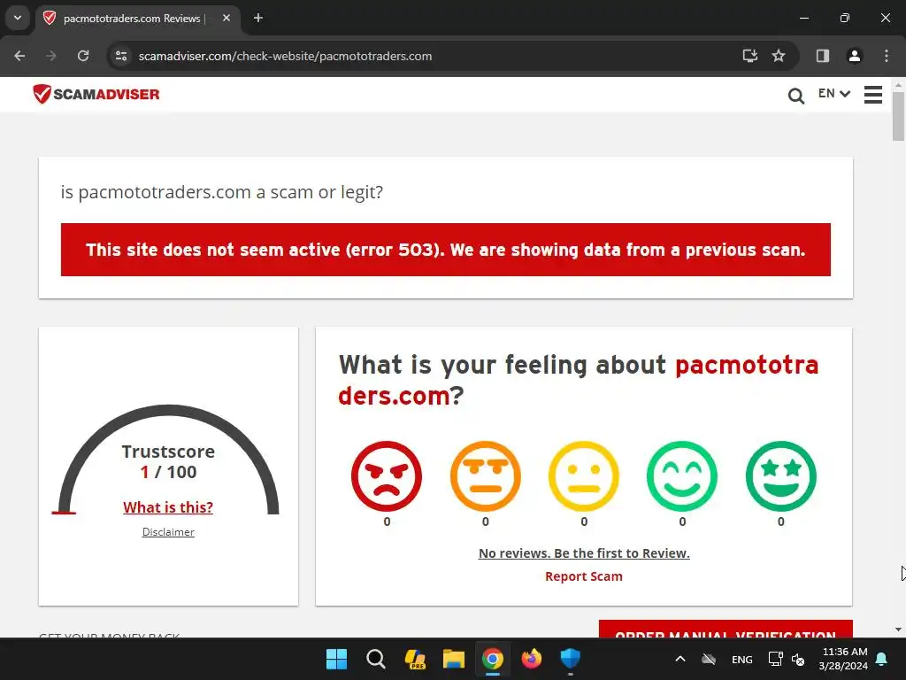The height and width of the screenshot is (680, 906).
Task: View site information icon in address bar
Action: coord(121,56)
